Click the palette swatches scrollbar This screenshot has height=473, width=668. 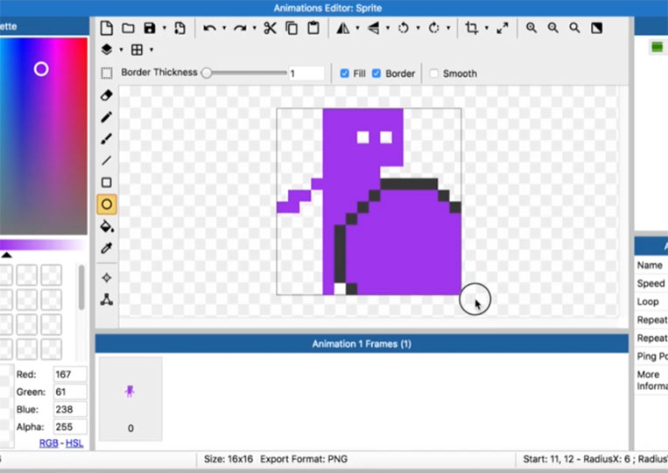(81, 287)
